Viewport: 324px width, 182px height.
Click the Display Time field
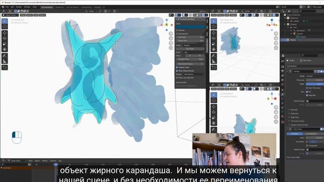click(x=190, y=59)
